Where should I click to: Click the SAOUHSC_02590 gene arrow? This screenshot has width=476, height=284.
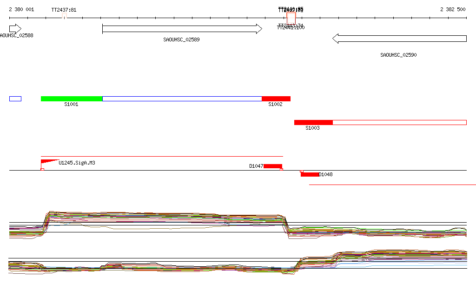pyautogui.click(x=399, y=39)
